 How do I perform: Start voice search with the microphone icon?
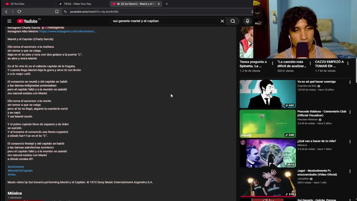(247, 21)
